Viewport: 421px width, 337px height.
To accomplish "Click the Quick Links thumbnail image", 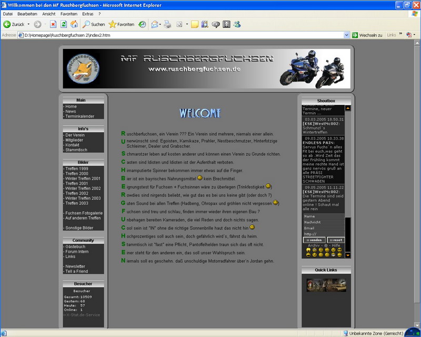I will (x=326, y=285).
